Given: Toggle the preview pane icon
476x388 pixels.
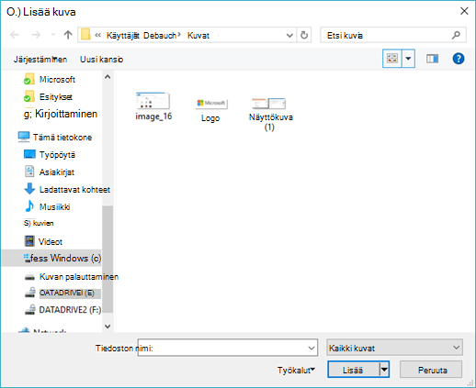Looking at the screenshot, I should click(432, 59).
